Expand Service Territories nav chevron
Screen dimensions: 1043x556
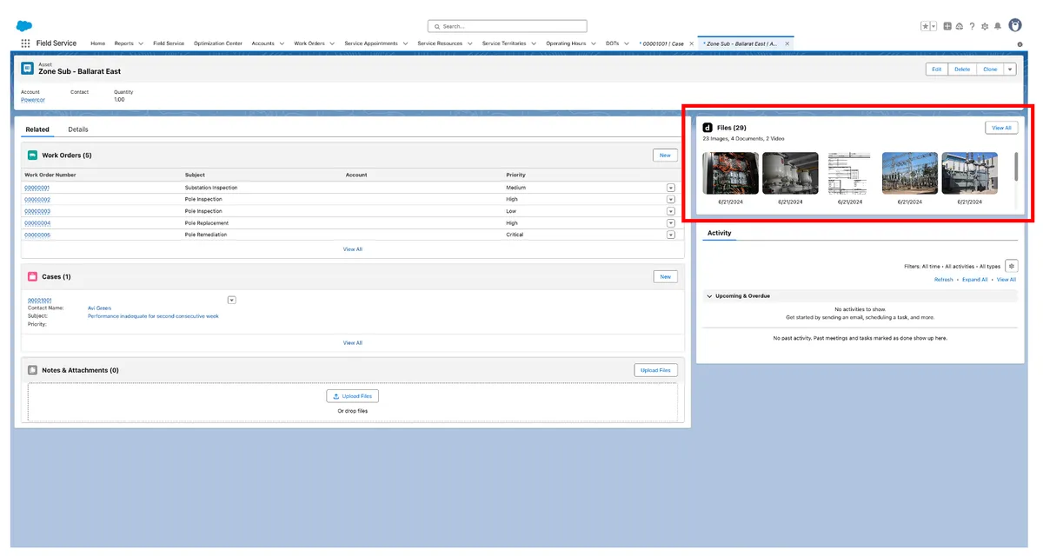pyautogui.click(x=534, y=43)
